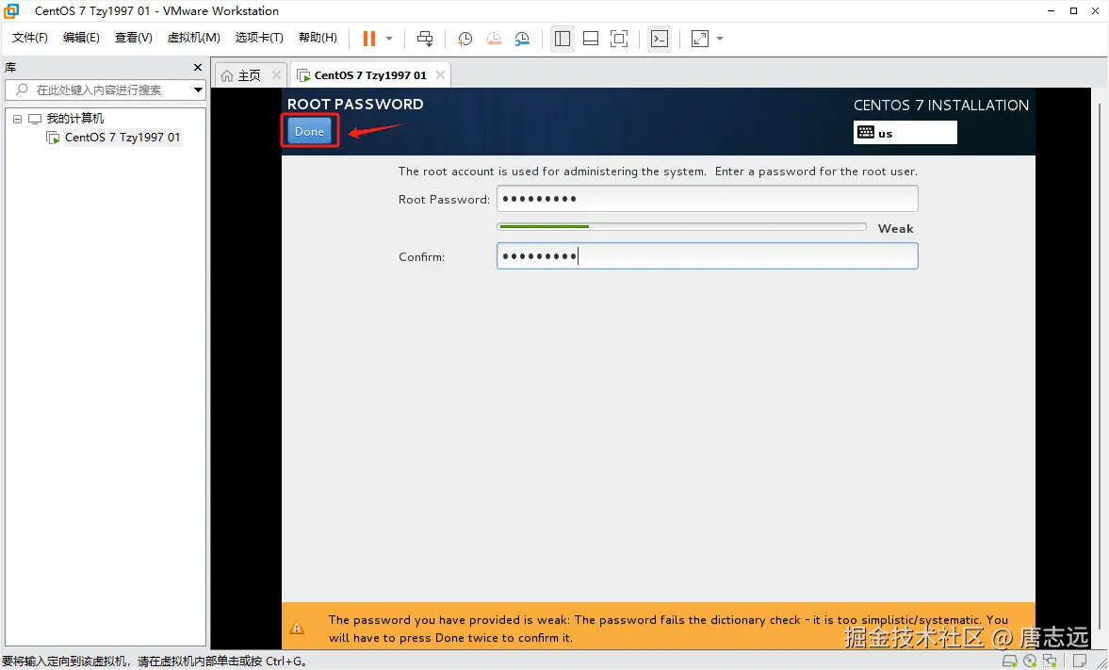
Task: Click the VMware Workstation title bar logo
Action: [x=11, y=10]
